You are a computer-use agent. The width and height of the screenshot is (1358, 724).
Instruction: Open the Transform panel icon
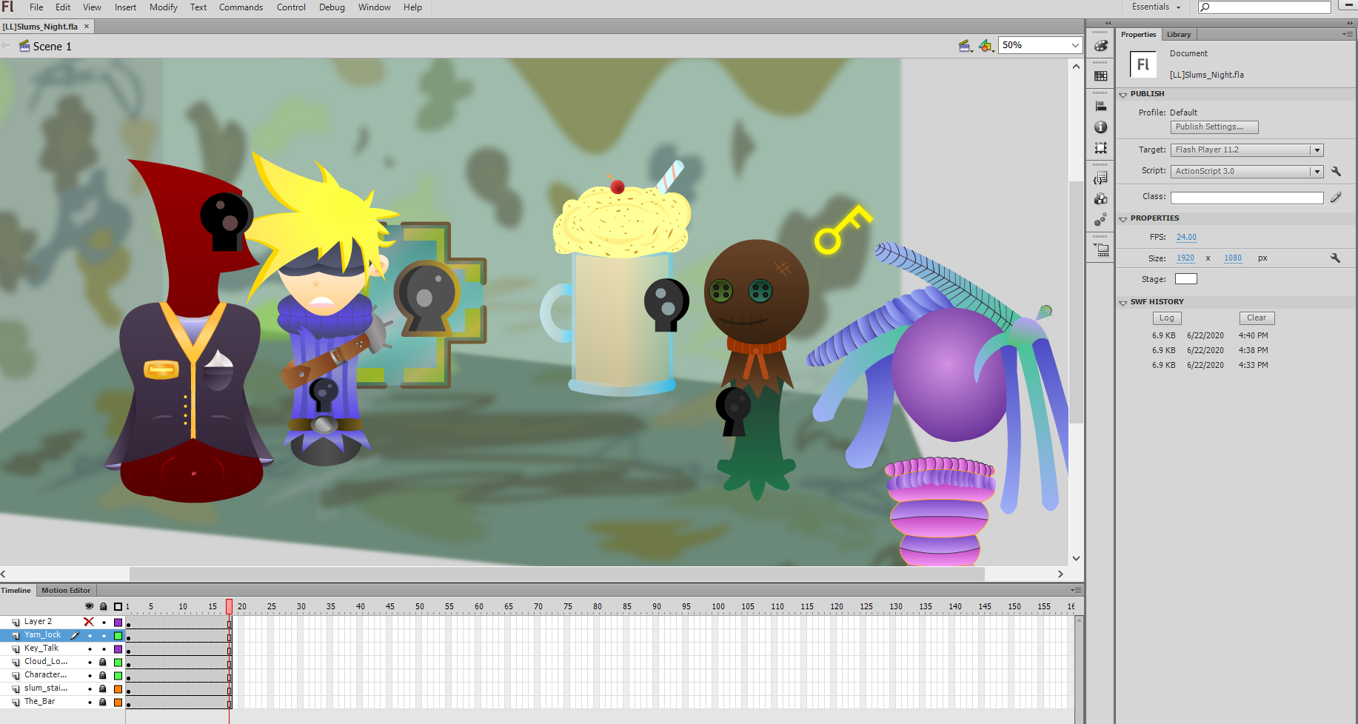click(1101, 148)
